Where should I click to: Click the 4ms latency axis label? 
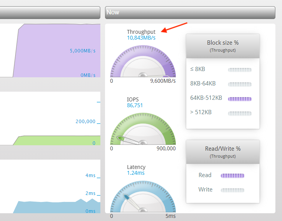click(x=91, y=176)
